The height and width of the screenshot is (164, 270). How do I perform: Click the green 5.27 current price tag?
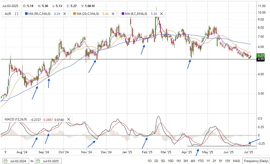point(261,55)
